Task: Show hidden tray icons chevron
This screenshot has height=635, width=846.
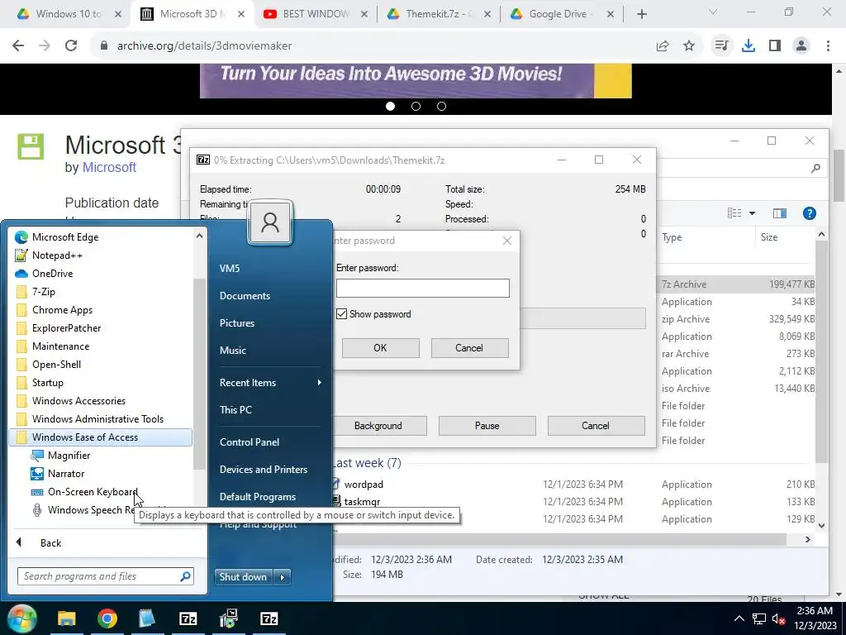Action: click(x=739, y=618)
